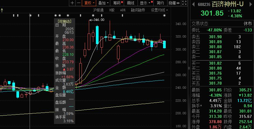Click the minus zoom-out chart button
Image resolution: width=254 pixels, height=129 pixels.
pyautogui.click(x=79, y=3)
